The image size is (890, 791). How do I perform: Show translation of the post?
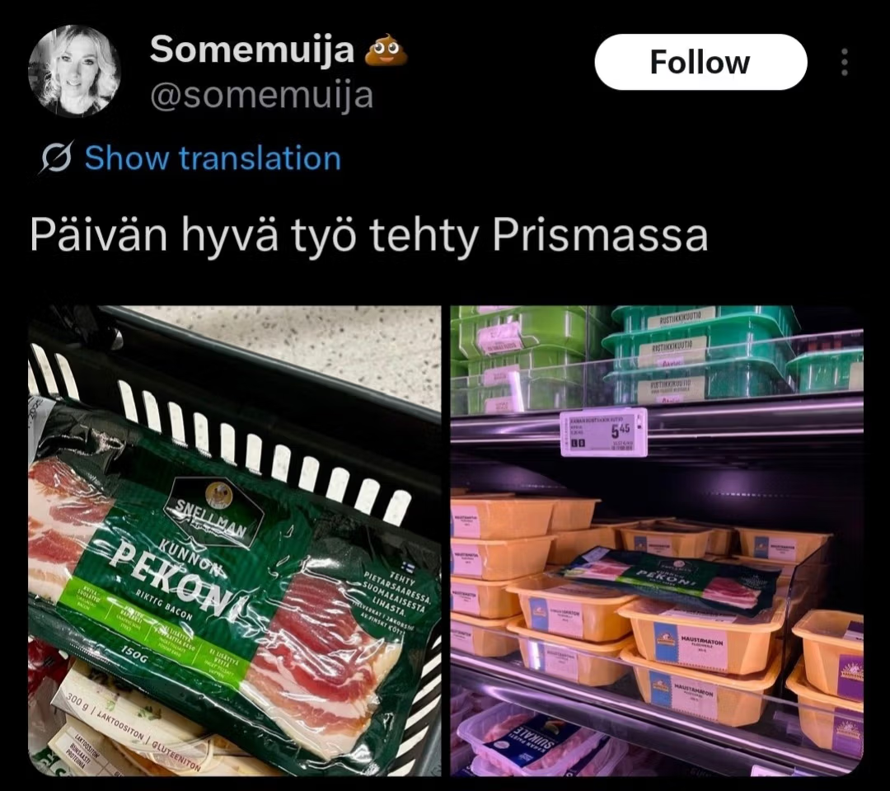click(x=213, y=158)
